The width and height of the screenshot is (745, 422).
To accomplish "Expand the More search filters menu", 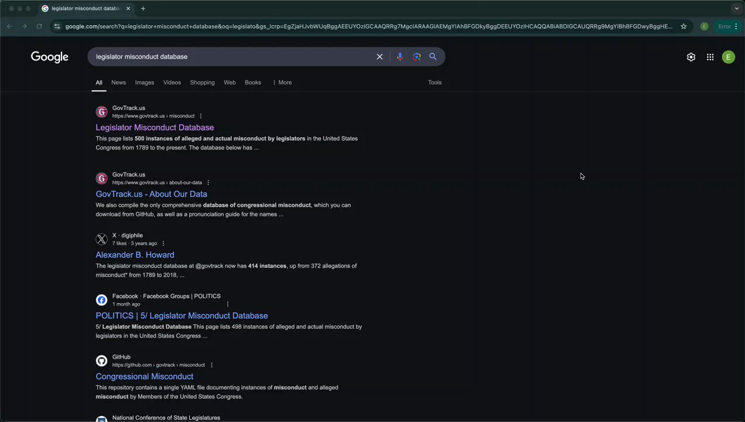I will [x=282, y=83].
